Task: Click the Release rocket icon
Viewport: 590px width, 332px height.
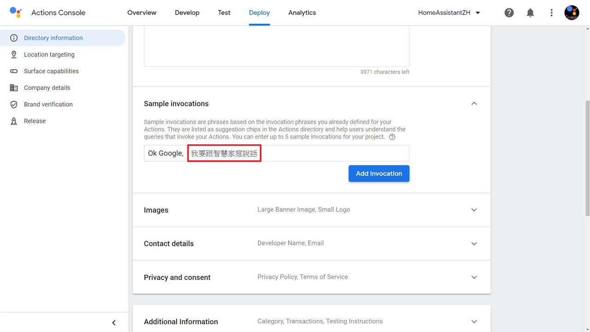Action: pyautogui.click(x=14, y=121)
